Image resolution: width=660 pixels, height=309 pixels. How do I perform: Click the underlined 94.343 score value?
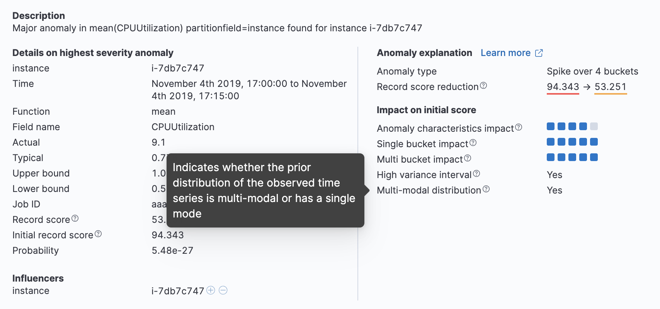coord(563,87)
